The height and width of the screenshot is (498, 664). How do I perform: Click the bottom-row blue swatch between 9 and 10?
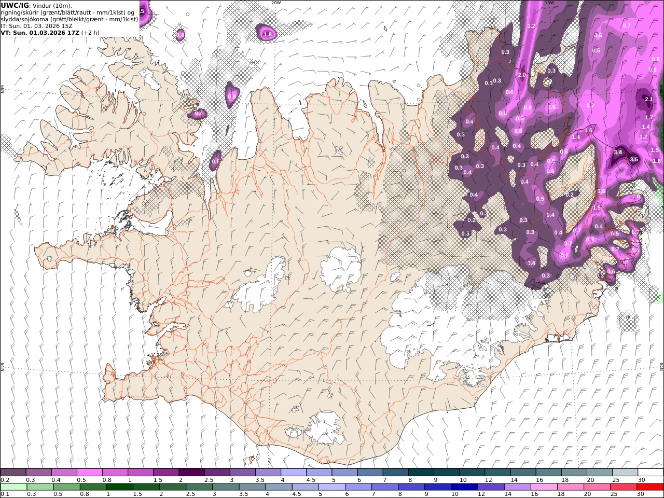pos(437,487)
